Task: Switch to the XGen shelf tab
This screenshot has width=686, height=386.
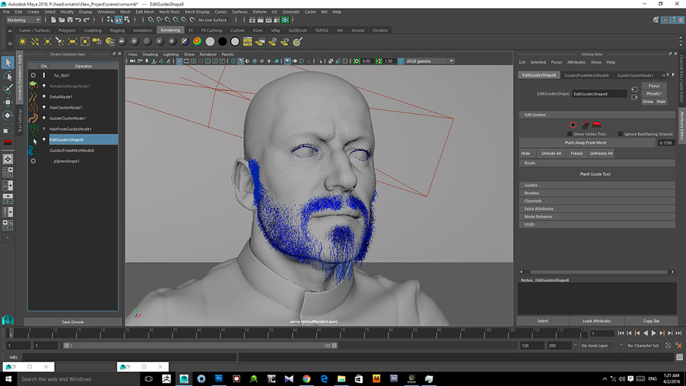Action: 258,30
